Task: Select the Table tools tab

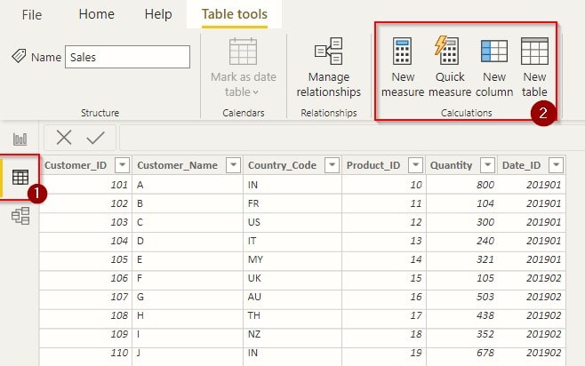Action: (x=235, y=14)
